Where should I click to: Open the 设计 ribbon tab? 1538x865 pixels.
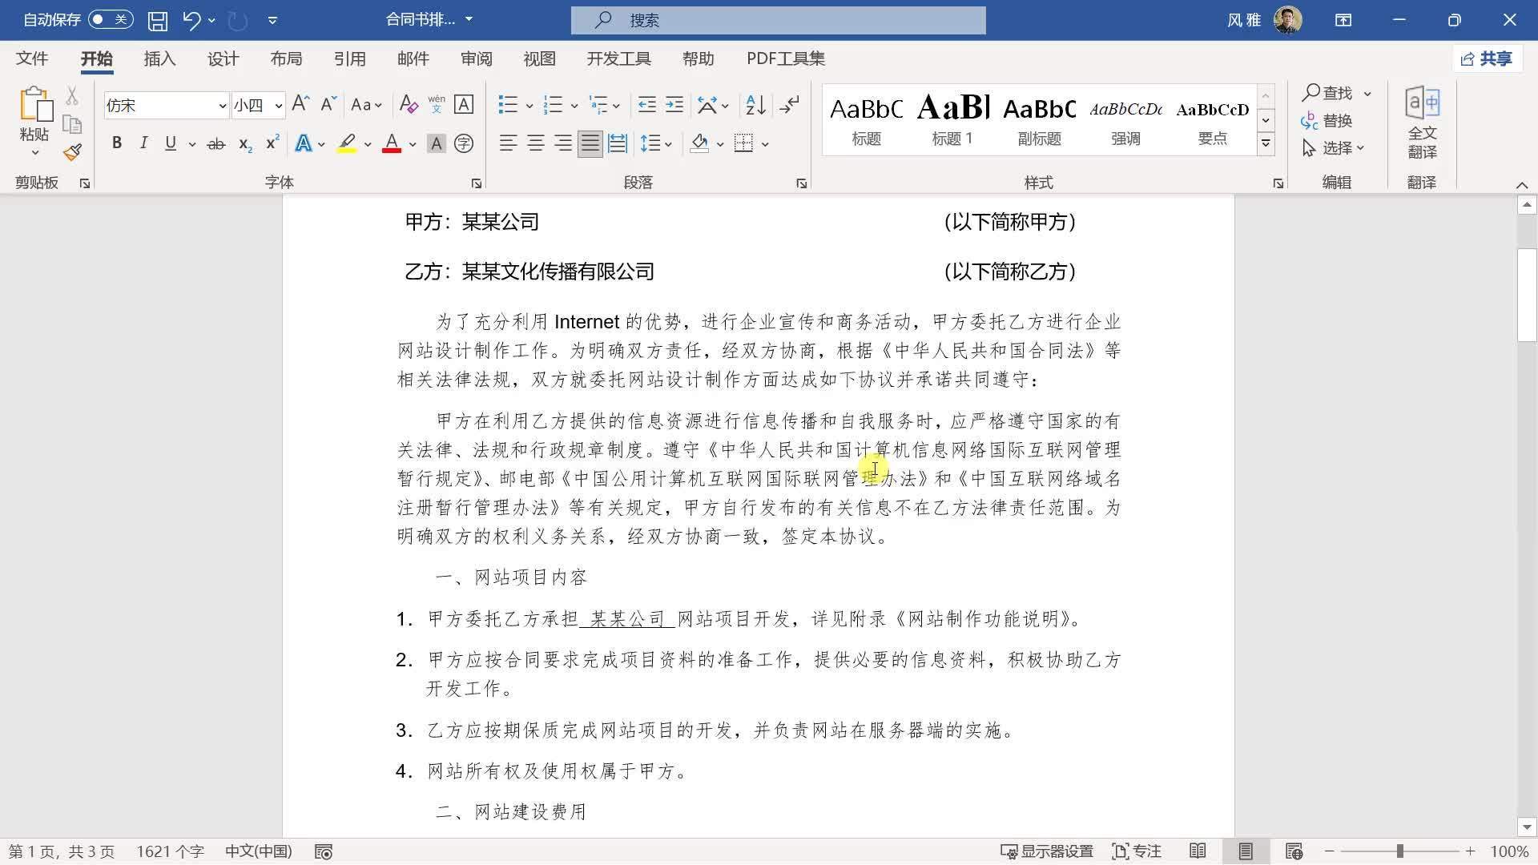[222, 58]
